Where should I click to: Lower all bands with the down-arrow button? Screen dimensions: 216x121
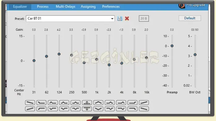87,109
